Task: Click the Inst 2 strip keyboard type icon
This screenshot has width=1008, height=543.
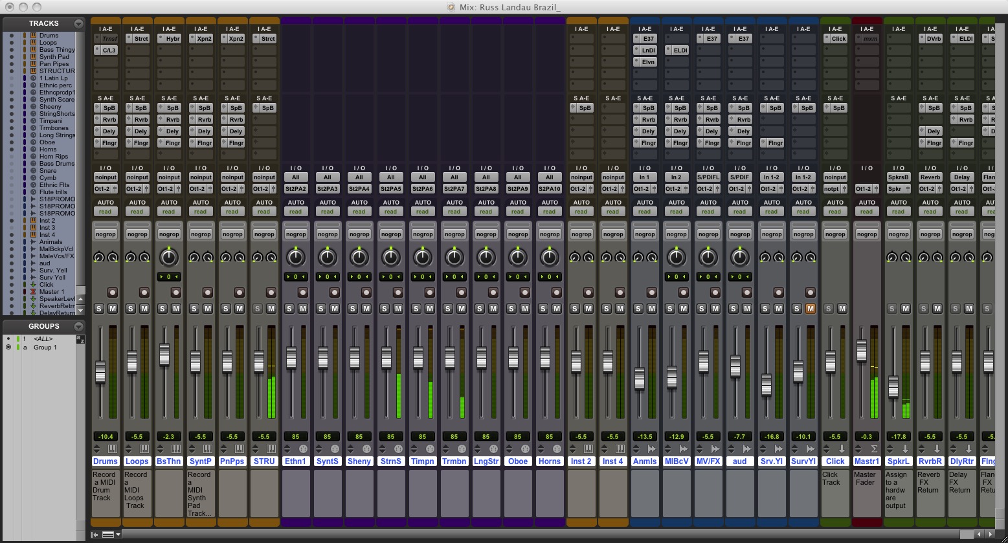Action: tap(588, 449)
